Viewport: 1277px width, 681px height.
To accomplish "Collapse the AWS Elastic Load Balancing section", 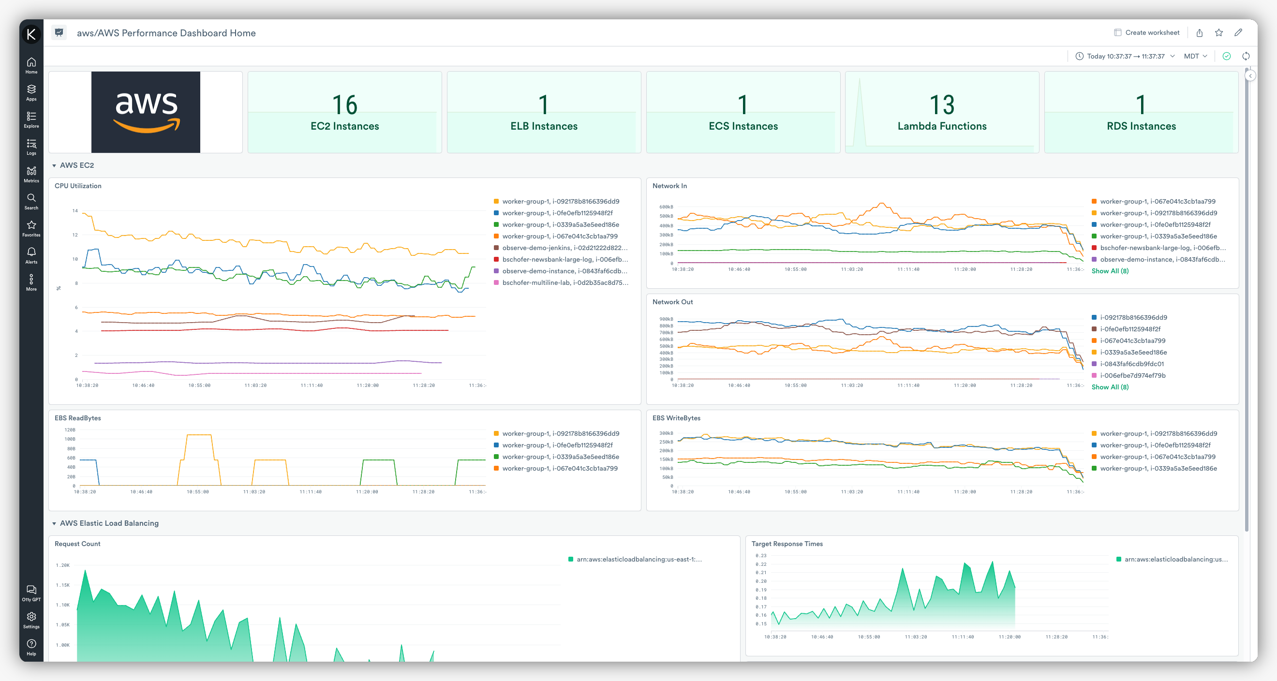I will (54, 523).
